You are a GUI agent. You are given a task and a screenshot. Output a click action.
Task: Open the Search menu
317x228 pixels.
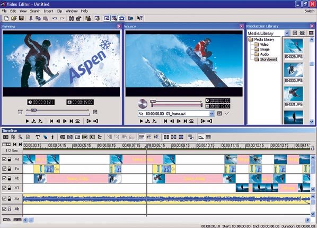(x=35, y=11)
